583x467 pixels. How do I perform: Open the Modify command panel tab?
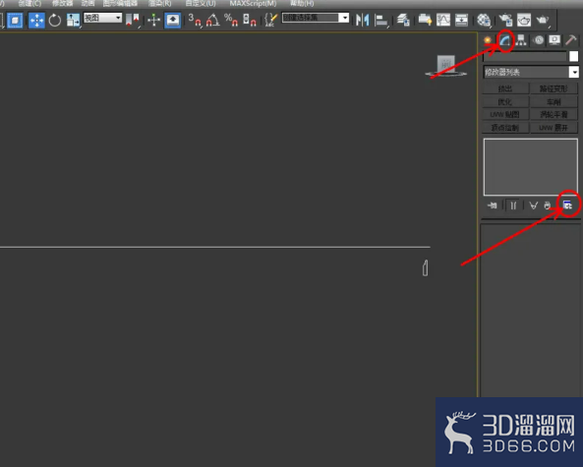504,40
